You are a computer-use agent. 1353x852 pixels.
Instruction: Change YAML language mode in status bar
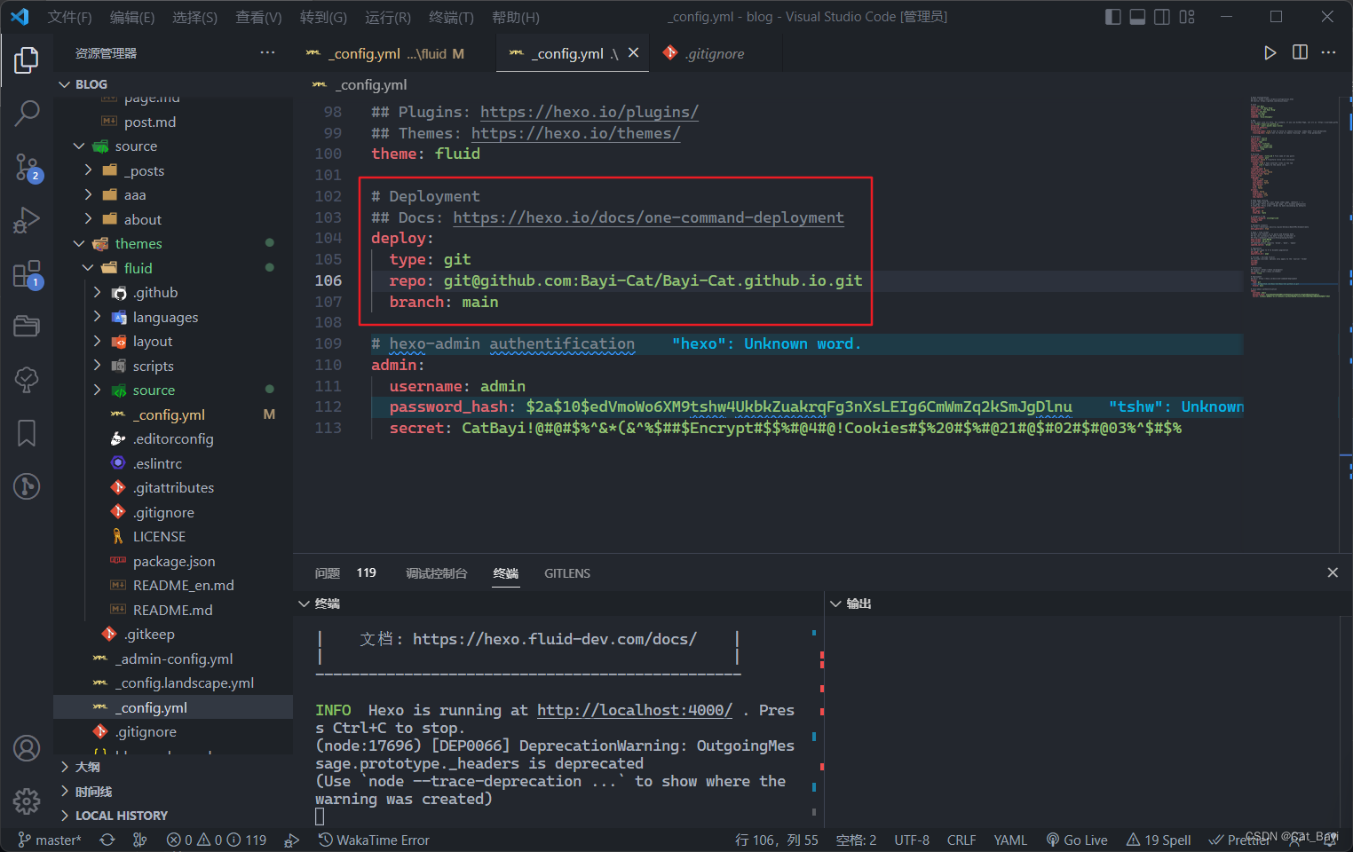pyautogui.click(x=1010, y=840)
